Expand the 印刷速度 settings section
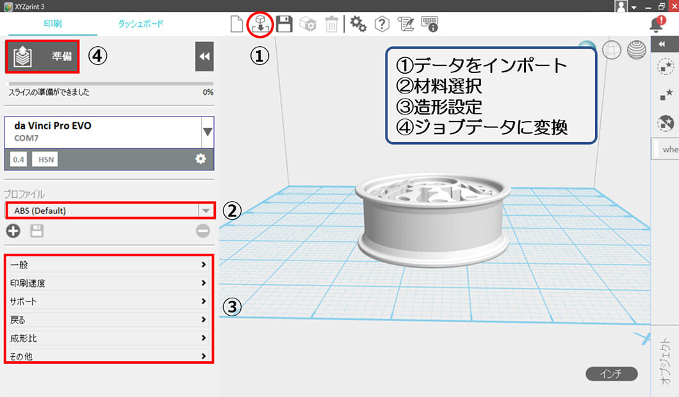 coord(108,283)
